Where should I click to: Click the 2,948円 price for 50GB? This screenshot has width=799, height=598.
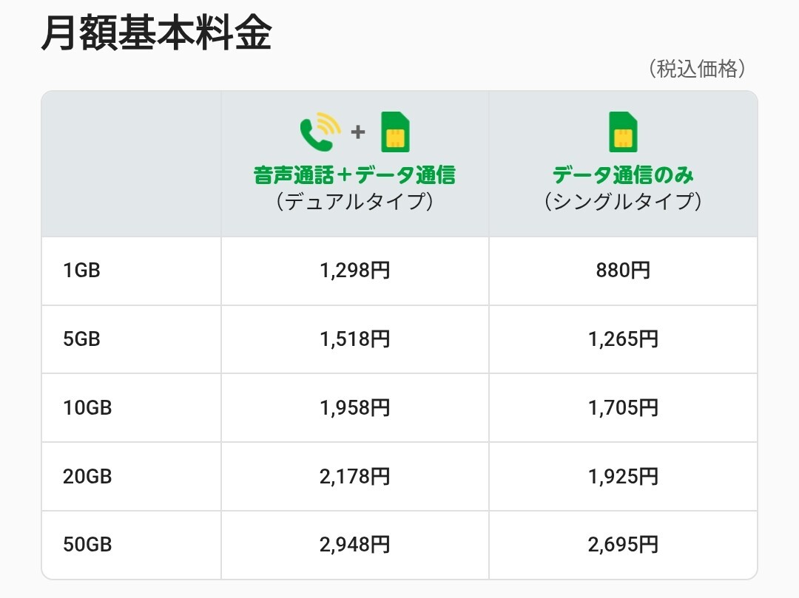(354, 546)
